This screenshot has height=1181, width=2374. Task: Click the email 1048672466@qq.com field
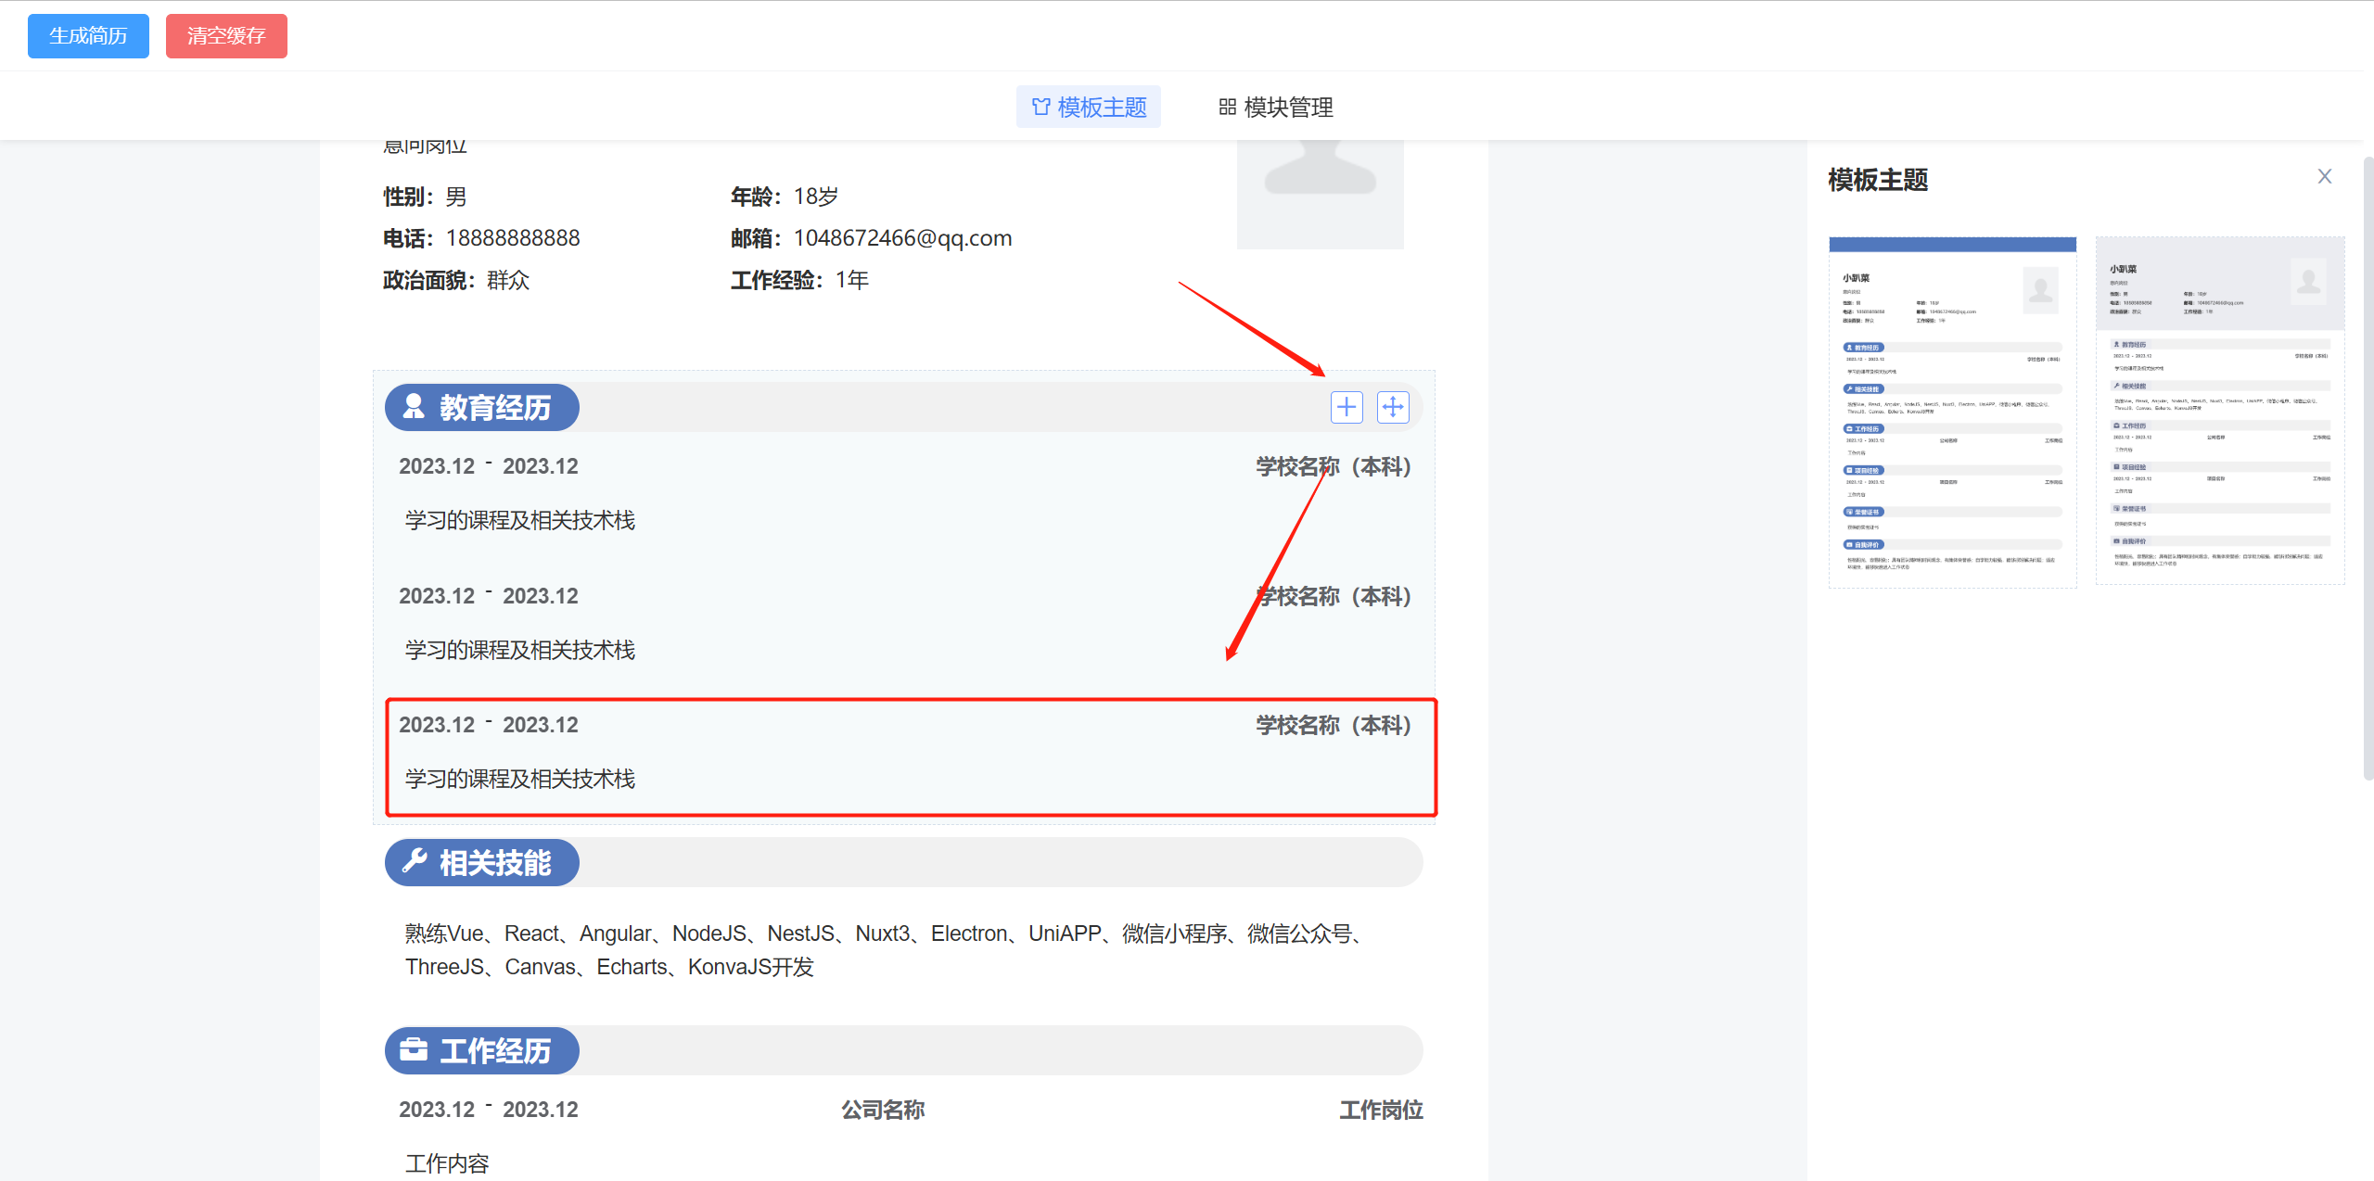(901, 238)
